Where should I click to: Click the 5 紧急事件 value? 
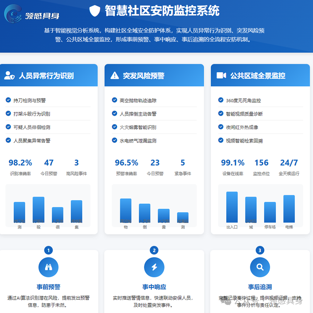(x=183, y=163)
